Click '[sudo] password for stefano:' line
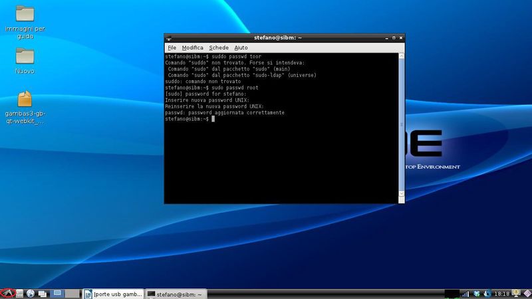532x299 pixels. click(205, 94)
